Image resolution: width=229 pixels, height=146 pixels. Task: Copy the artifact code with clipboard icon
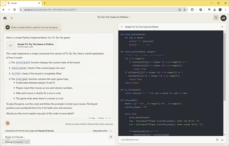pyautogui.click(x=217, y=140)
